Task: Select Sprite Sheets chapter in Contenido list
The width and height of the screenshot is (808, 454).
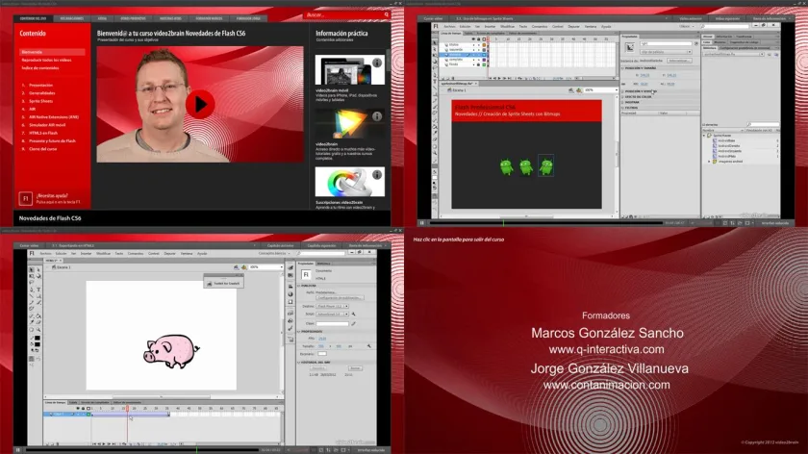Action: click(x=40, y=101)
